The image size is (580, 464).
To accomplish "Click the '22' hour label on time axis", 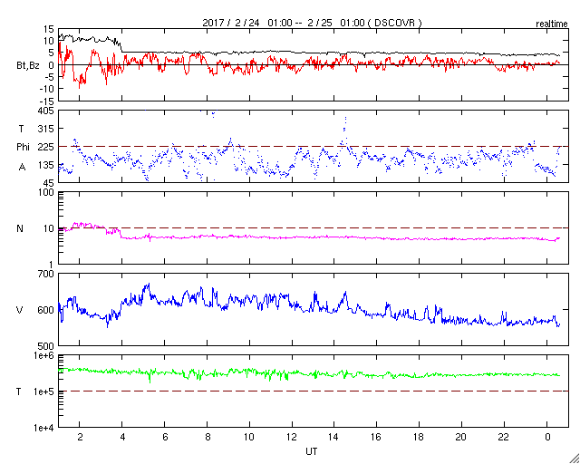I will (504, 438).
